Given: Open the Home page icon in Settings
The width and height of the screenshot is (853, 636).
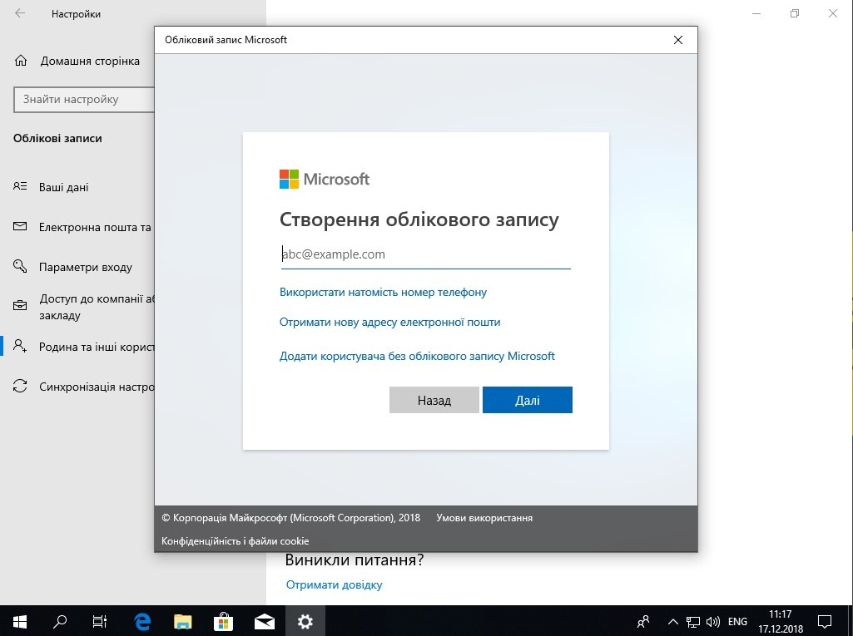Looking at the screenshot, I should (21, 61).
